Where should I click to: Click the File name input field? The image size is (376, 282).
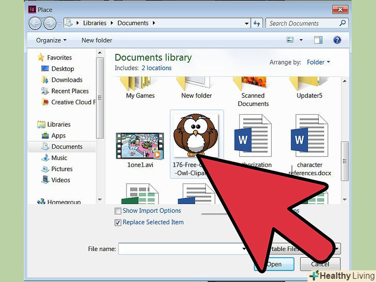coord(181,249)
